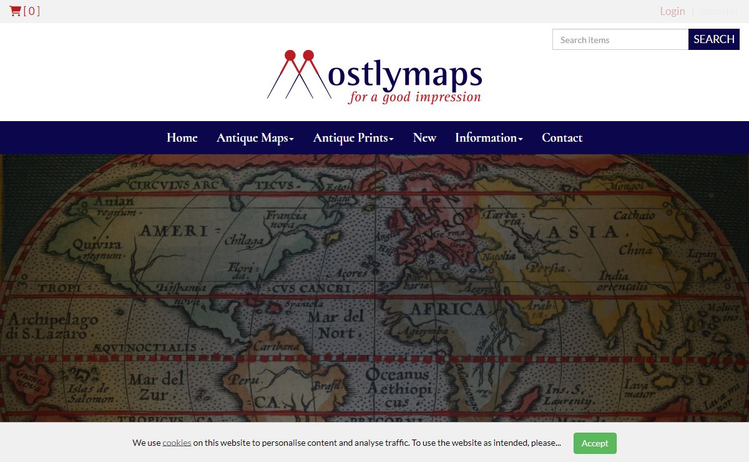Expand the Antique Maps dropdown menu
The width and height of the screenshot is (749, 462).
tap(255, 137)
